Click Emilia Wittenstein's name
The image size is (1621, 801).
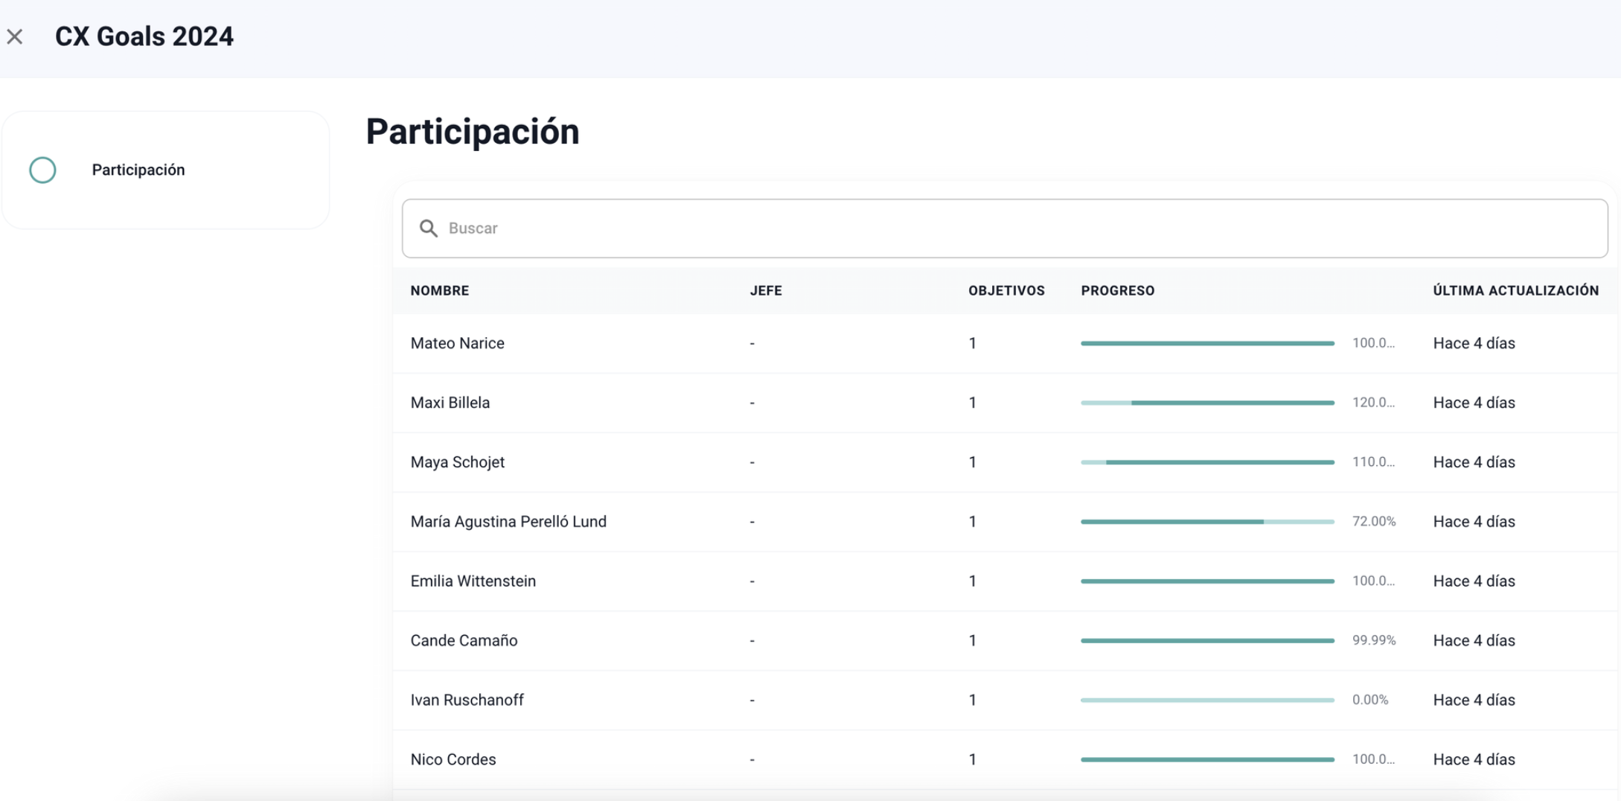(x=473, y=581)
